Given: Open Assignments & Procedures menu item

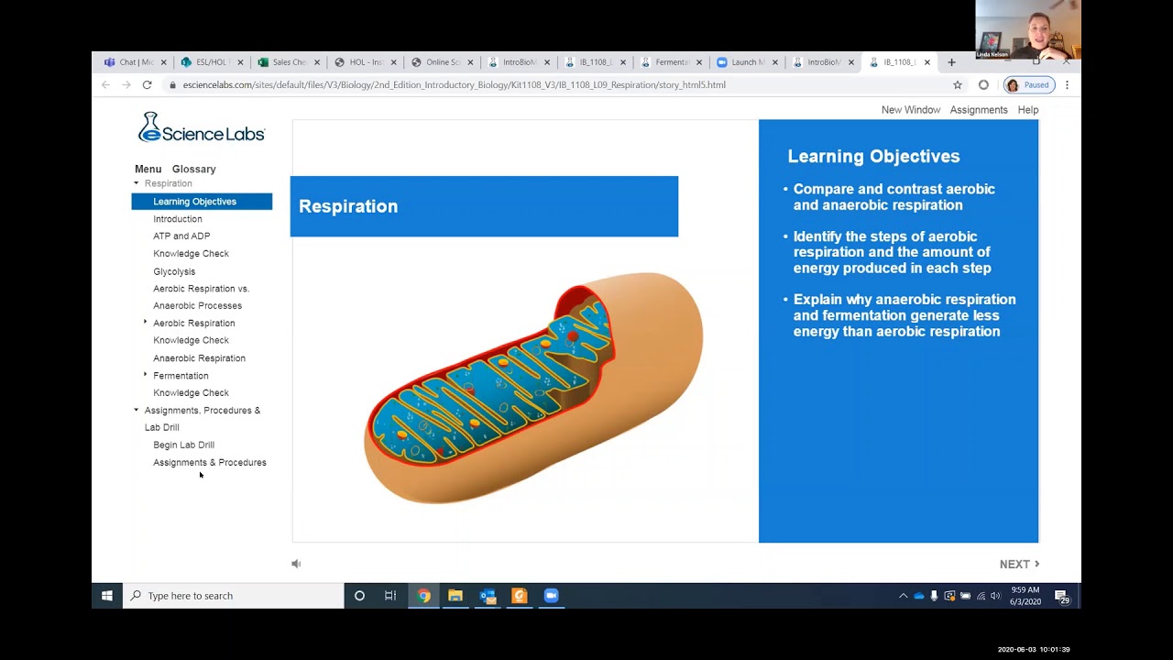Looking at the screenshot, I should [x=210, y=463].
